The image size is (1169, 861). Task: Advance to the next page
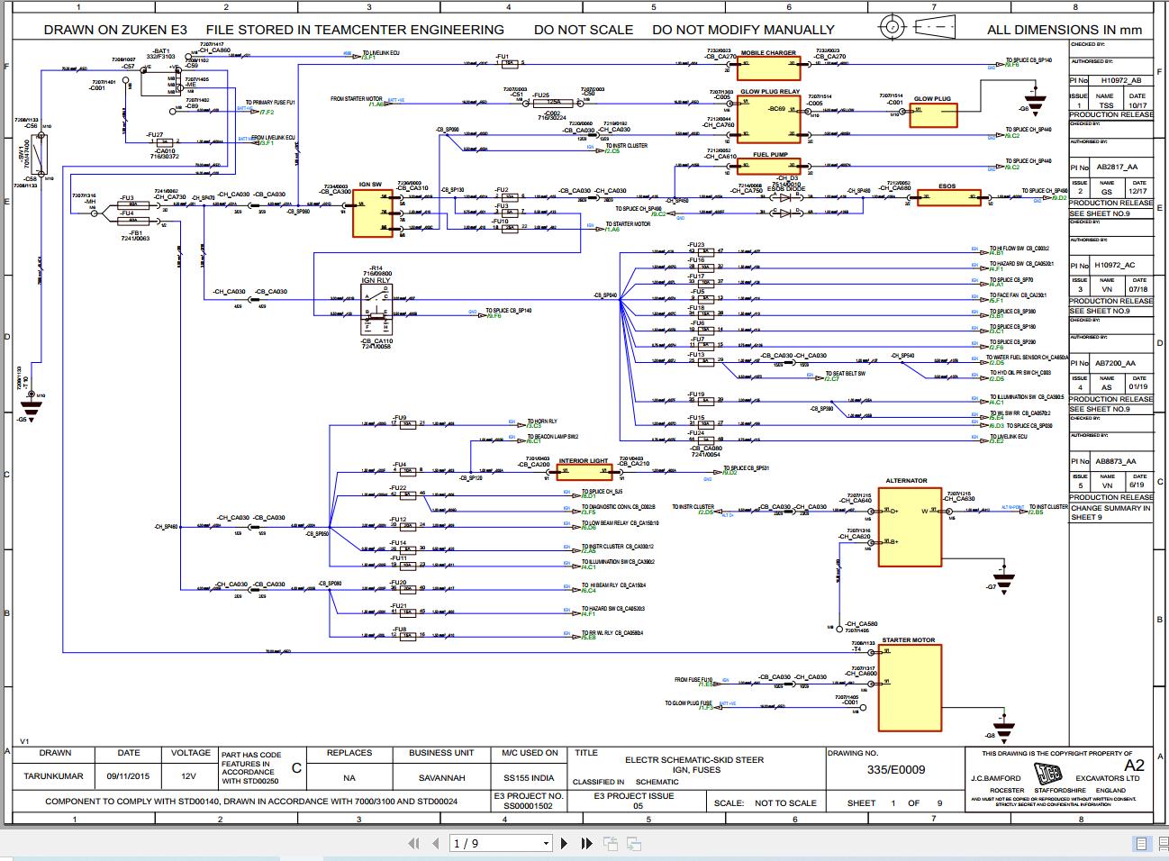565,843
